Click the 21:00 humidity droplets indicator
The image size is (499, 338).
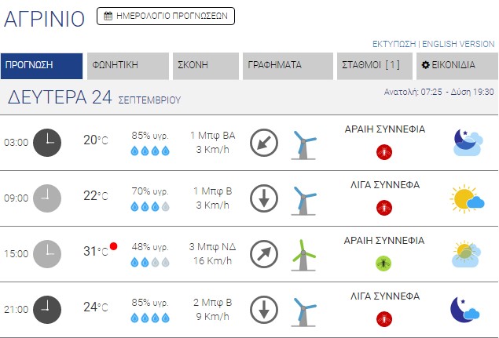point(150,318)
